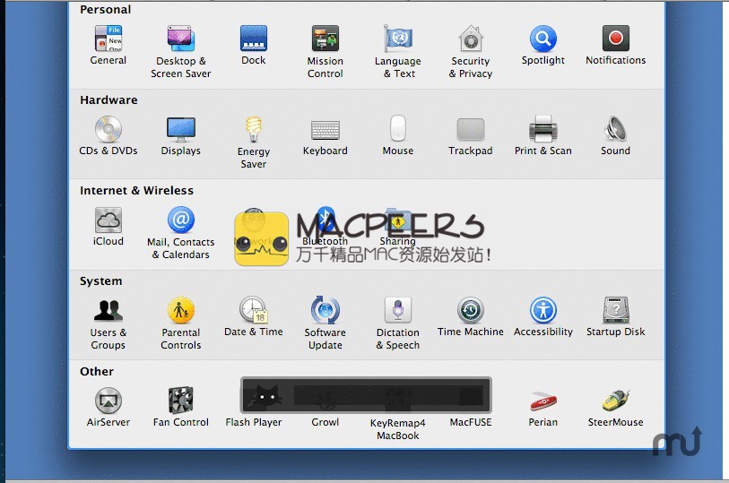This screenshot has height=483, width=729.
Task: Open iCloud preferences
Action: pos(108,220)
